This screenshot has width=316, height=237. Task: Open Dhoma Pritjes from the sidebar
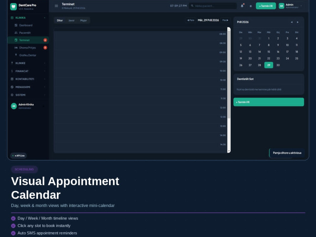[28, 48]
